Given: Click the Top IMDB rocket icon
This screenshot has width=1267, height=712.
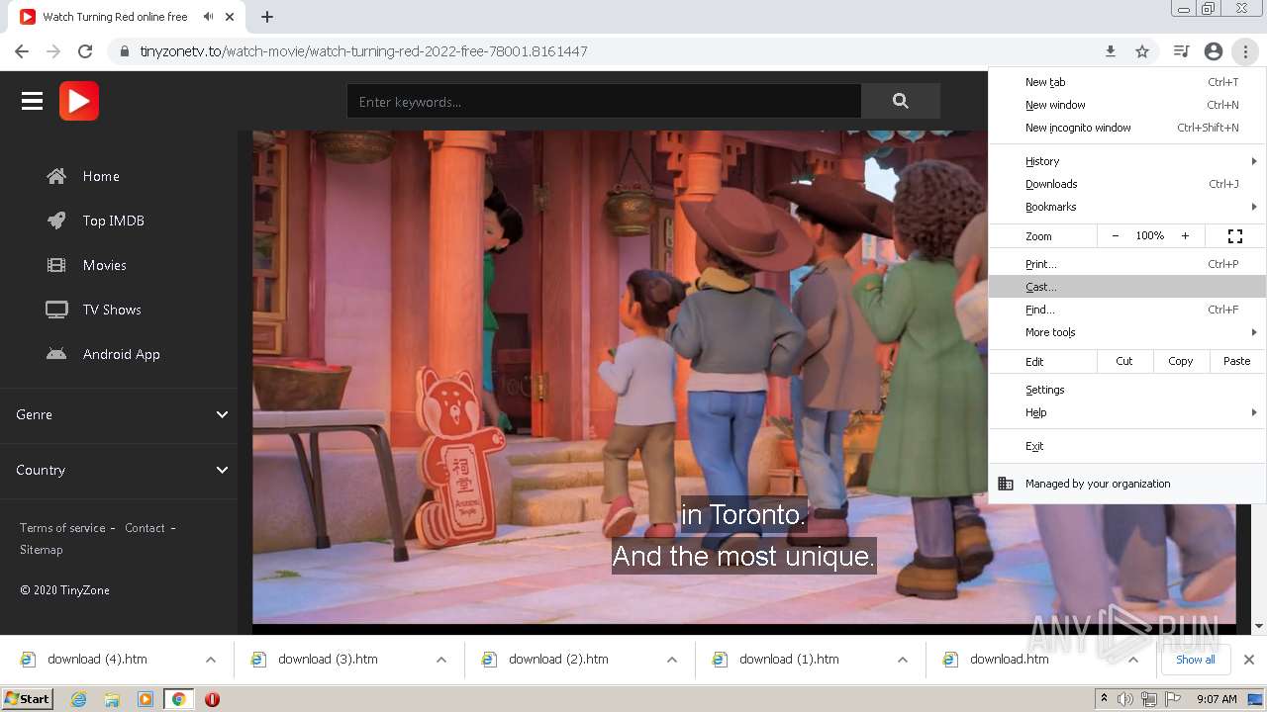Looking at the screenshot, I should tap(56, 221).
